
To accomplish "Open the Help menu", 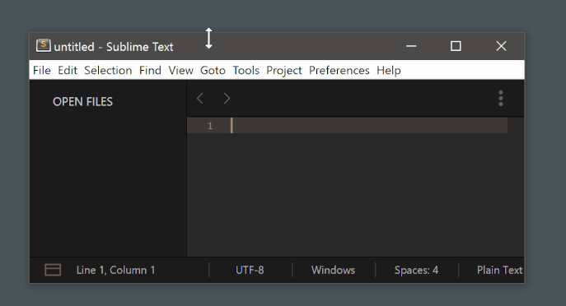I will click(389, 70).
